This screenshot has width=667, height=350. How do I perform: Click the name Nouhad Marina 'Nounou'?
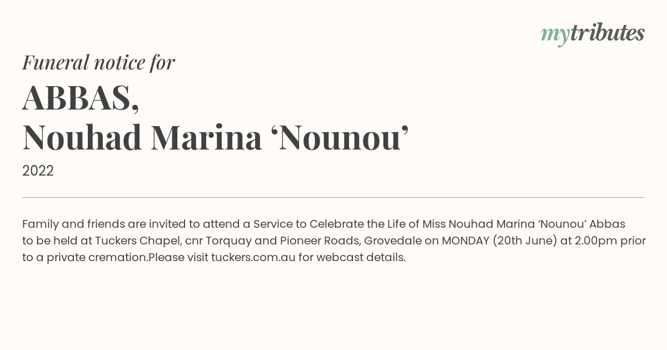216,137
